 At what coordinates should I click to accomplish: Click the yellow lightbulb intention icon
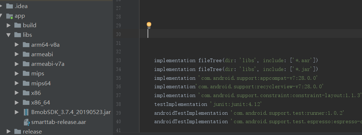149,25
